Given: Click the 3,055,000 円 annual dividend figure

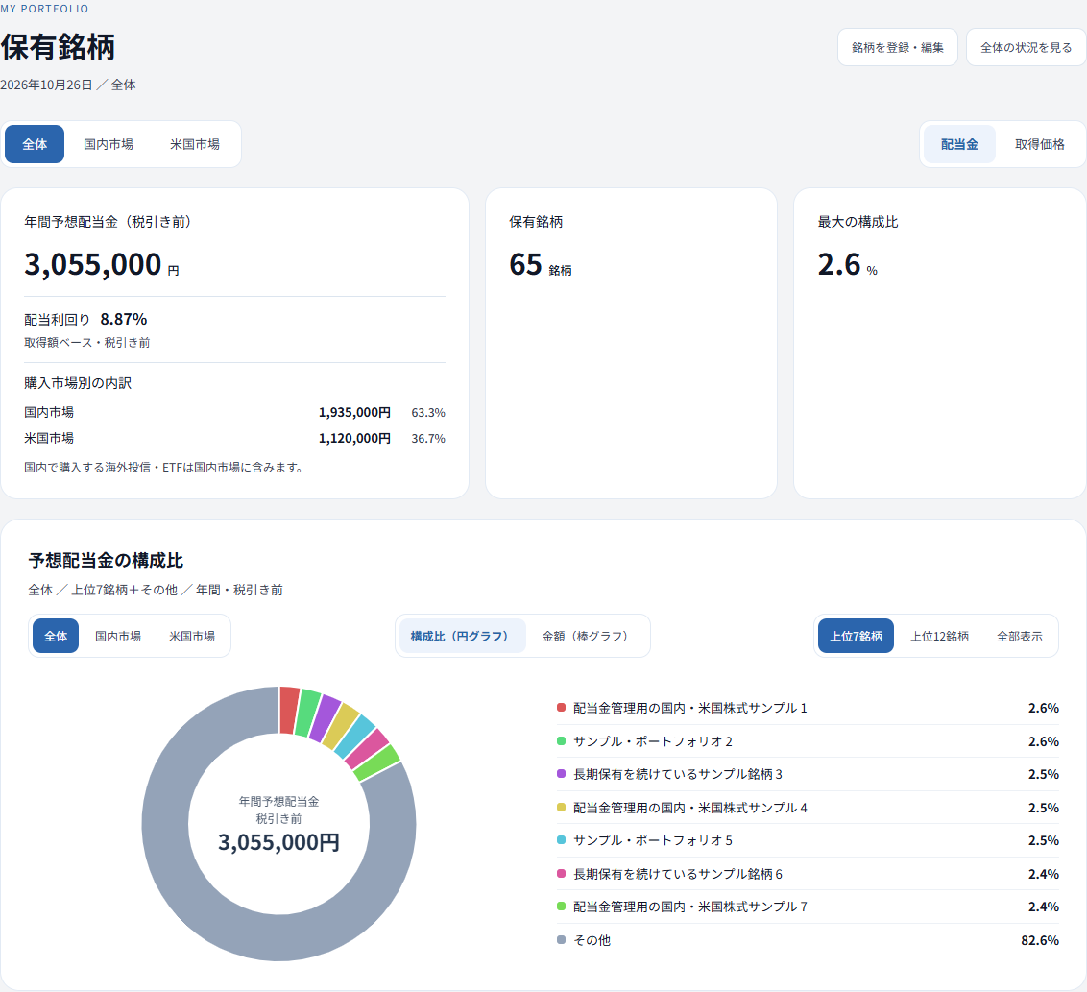Looking at the screenshot, I should coord(101,265).
